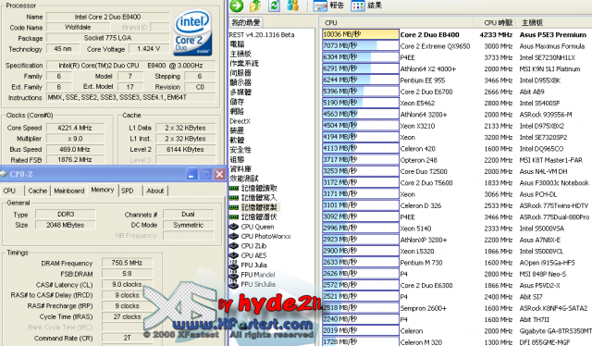Image resolution: width=592 pixels, height=346 pixels.
Task: Click the refresh toolbar icon
Action: click(x=274, y=6)
